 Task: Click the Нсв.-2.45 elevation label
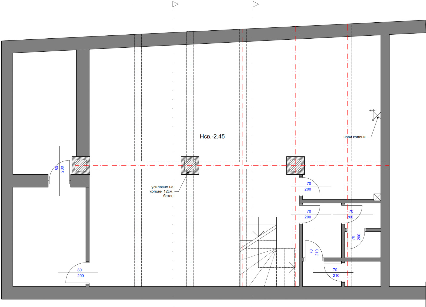click(212, 137)
